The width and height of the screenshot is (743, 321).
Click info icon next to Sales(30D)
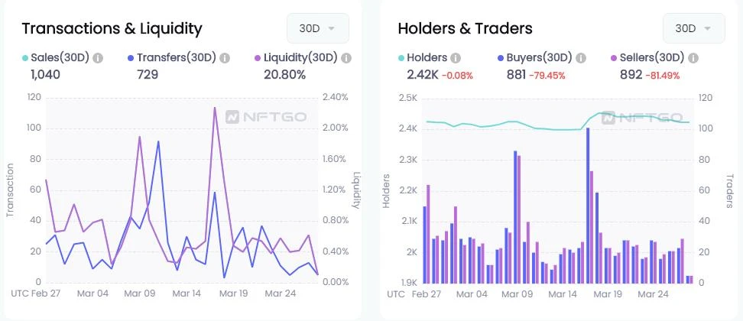click(x=98, y=58)
